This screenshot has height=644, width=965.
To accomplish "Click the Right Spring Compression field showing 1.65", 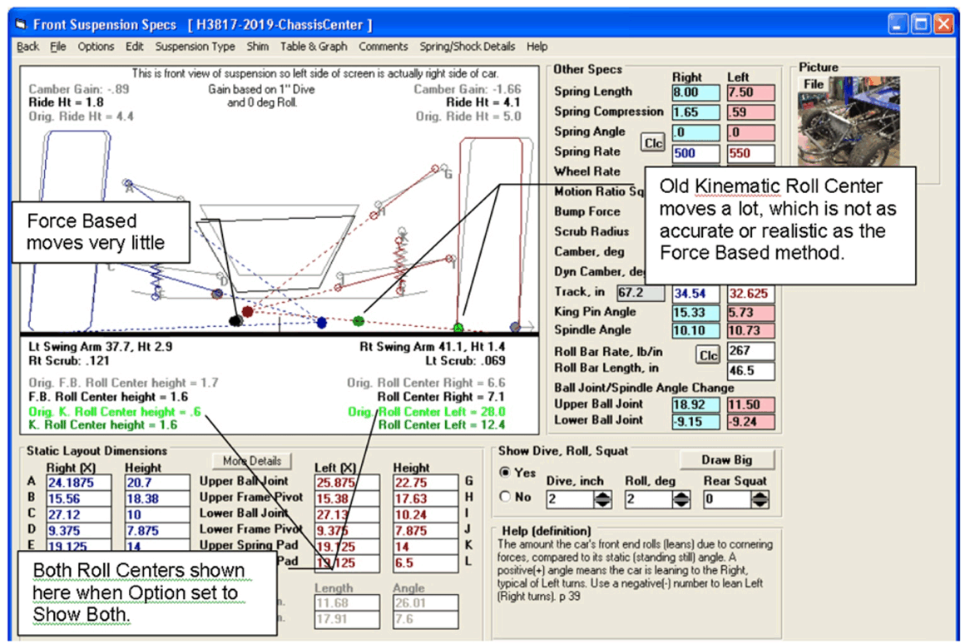I will (x=695, y=112).
